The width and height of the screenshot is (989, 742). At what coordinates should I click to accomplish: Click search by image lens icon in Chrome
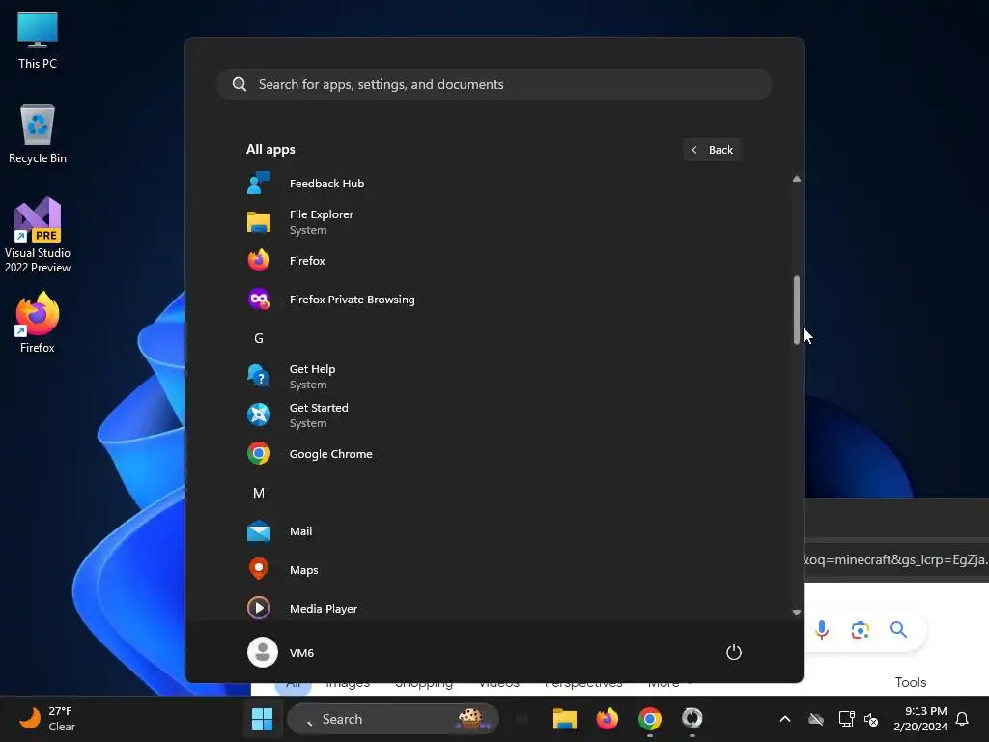pos(861,630)
